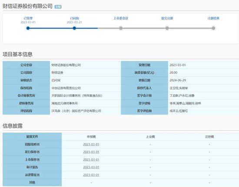The image size is (239, 187).
Task: Click the 信息披露 section heading
Action: click(x=13, y=126)
